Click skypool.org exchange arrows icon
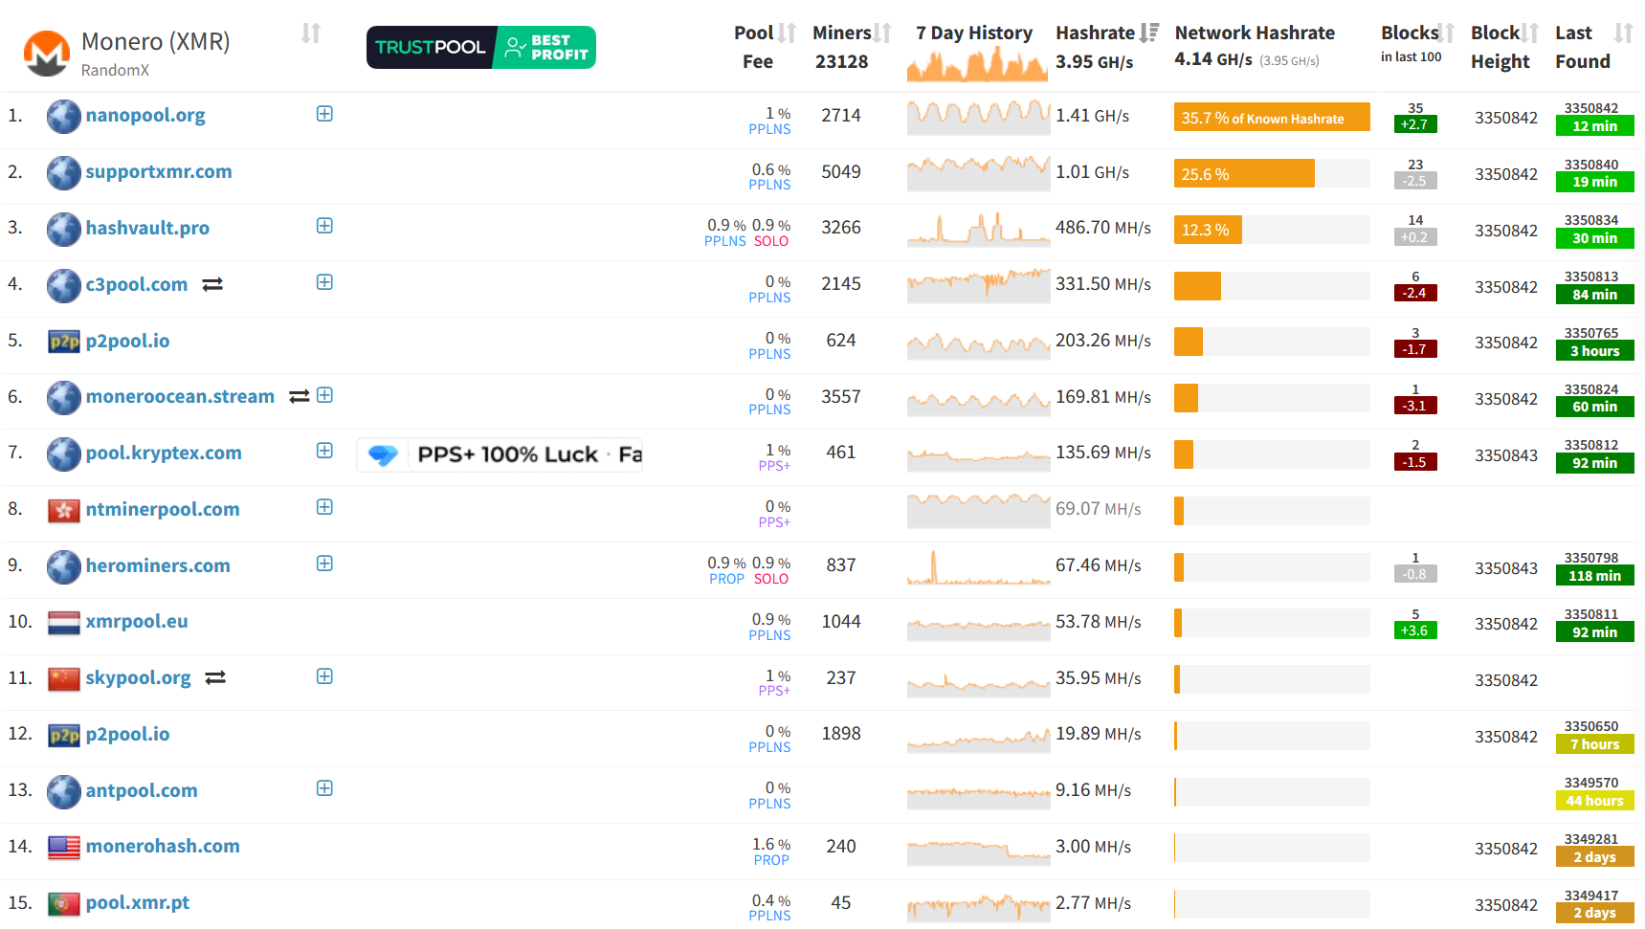1645x929 pixels. point(215,677)
